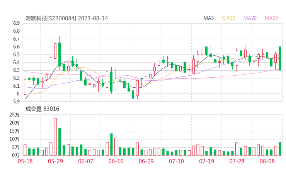Image resolution: width=286 pixels, height=170 pixels.
Task: Click the 成交量 83016 volume label
Action: click(42, 109)
